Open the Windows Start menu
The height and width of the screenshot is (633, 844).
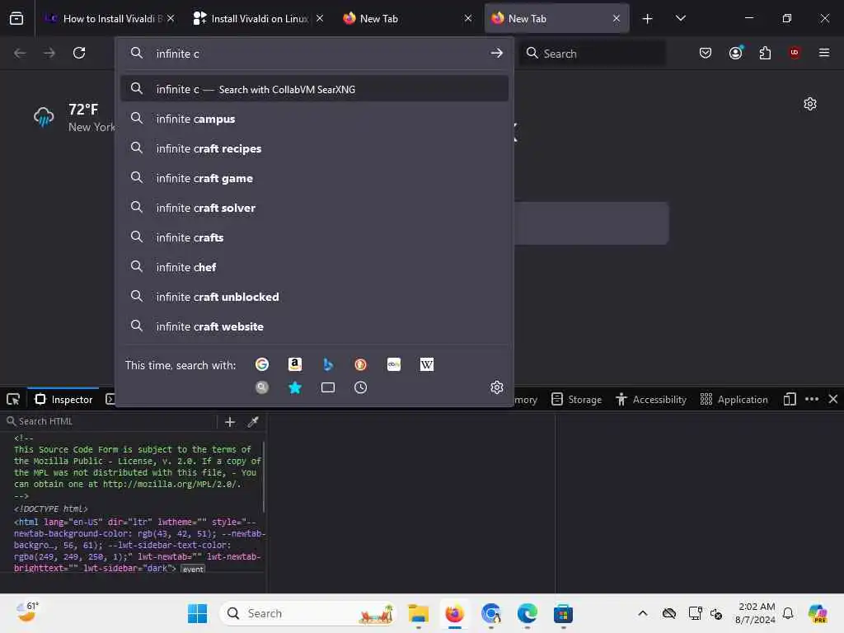pyautogui.click(x=197, y=613)
